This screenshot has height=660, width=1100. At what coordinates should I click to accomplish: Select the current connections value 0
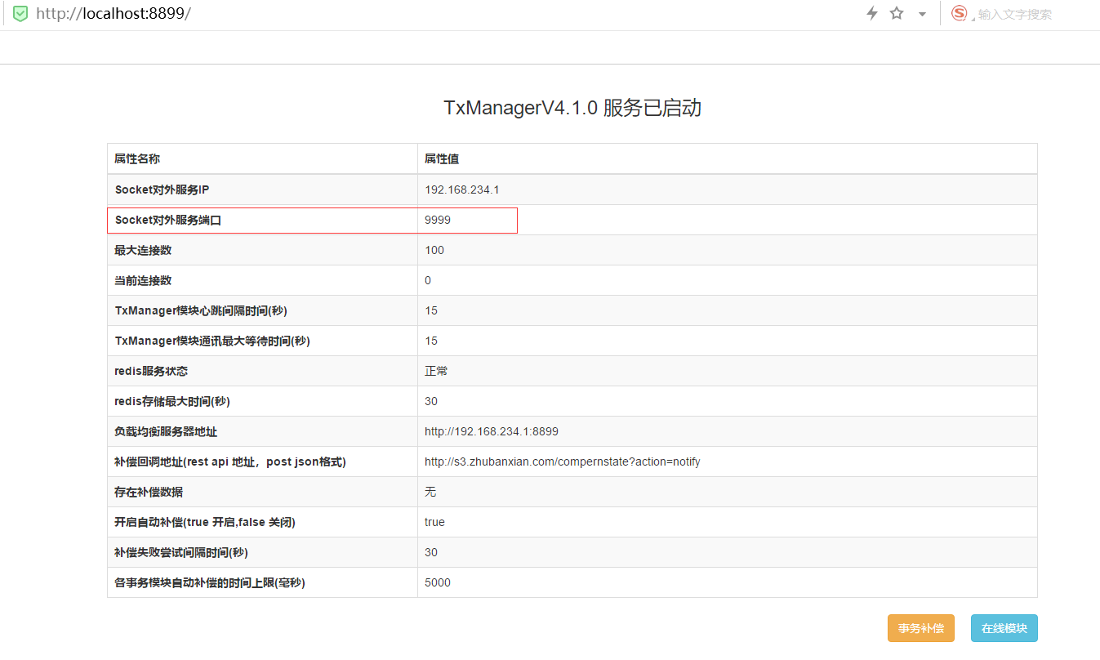click(428, 280)
